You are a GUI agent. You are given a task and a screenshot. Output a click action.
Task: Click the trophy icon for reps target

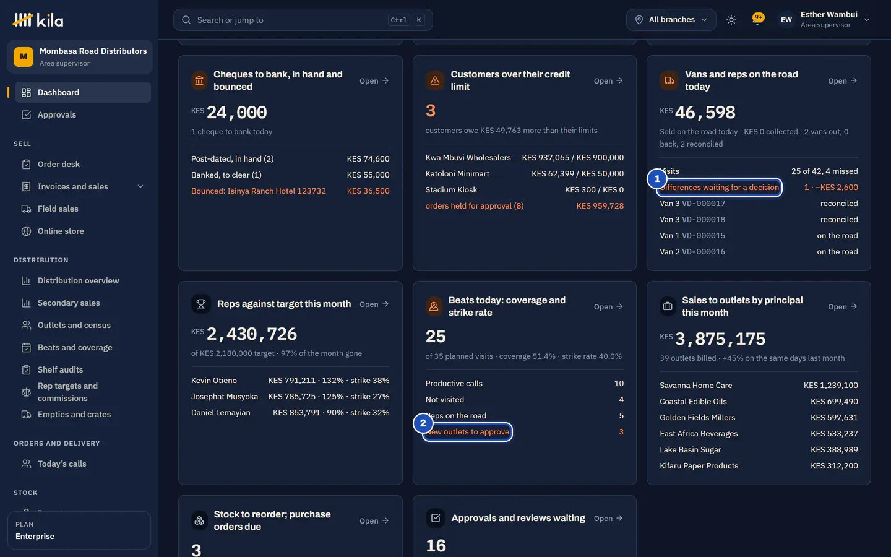point(200,304)
